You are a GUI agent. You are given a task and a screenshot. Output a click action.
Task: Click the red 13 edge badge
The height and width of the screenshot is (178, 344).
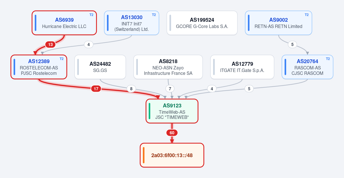click(x=50, y=45)
